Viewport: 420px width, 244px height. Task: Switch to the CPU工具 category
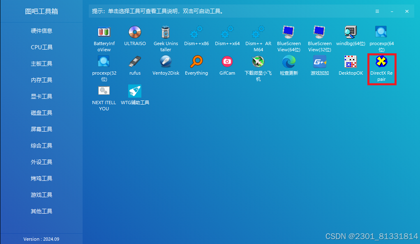[42, 47]
